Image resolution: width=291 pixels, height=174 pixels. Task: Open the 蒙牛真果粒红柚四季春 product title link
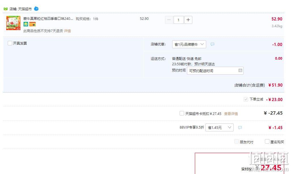(x=48, y=18)
